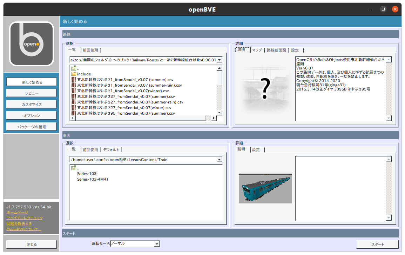Screen dimensions: 405x255
Task: Click the openBVE logo image
Action: pyautogui.click(x=32, y=43)
